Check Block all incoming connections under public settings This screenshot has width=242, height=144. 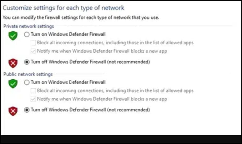[x=33, y=91]
